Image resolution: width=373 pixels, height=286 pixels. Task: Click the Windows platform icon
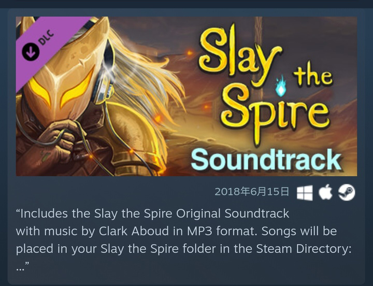[305, 193]
